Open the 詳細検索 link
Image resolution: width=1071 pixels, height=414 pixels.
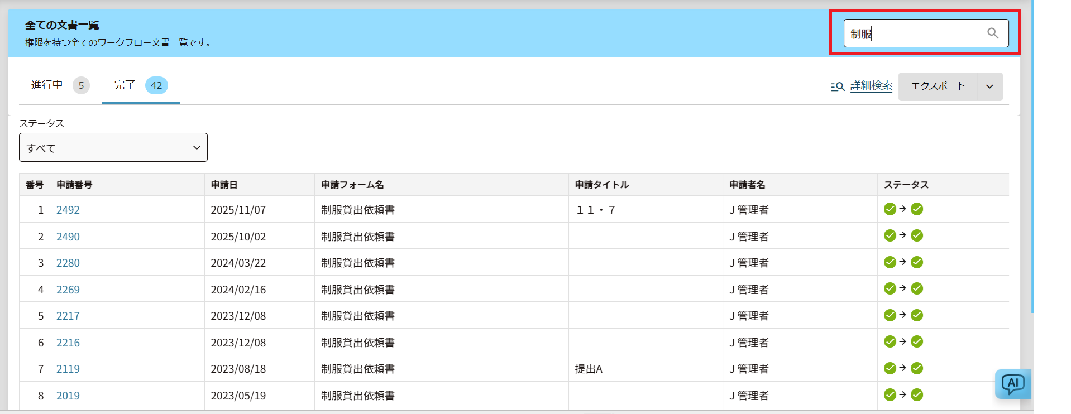click(871, 85)
